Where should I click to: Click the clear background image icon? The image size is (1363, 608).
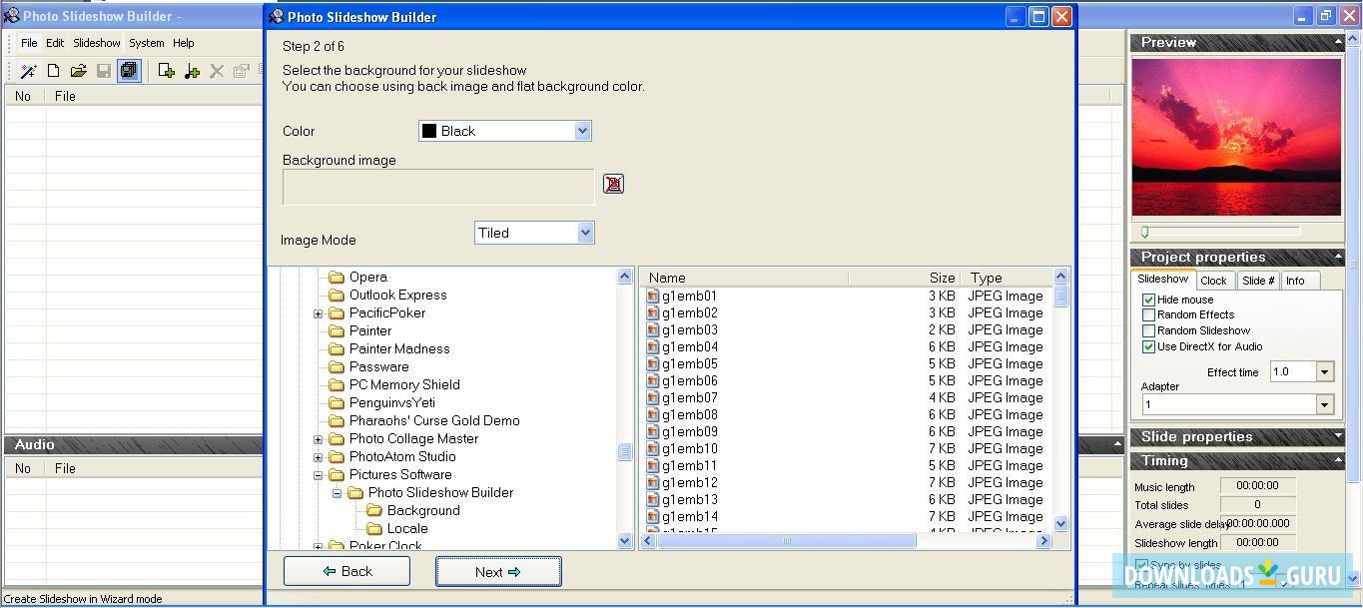click(613, 184)
